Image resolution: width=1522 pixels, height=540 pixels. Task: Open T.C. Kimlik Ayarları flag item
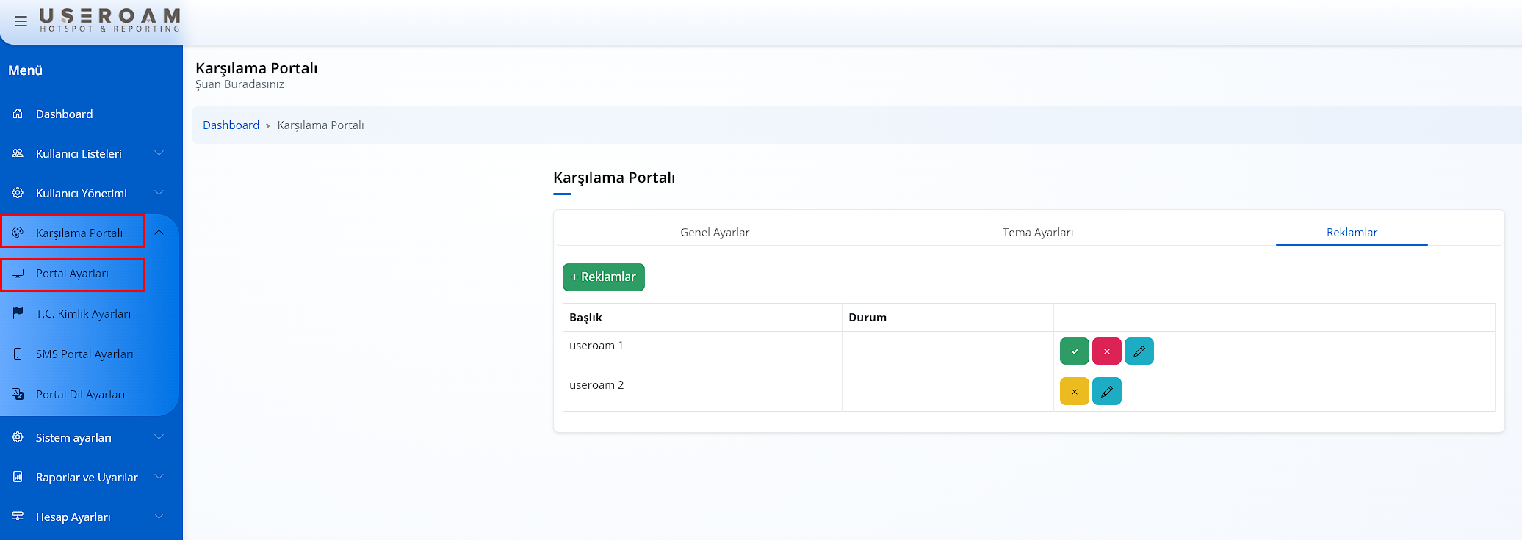tap(83, 314)
